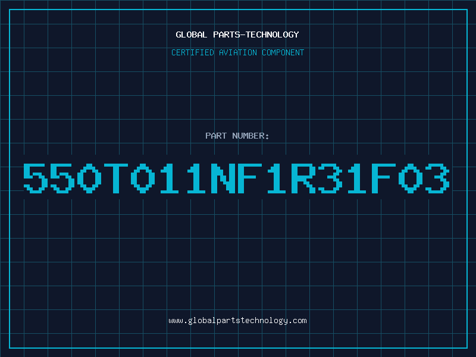Click the letter N in the part number
This screenshot has height=357, width=476.
[x=223, y=178]
